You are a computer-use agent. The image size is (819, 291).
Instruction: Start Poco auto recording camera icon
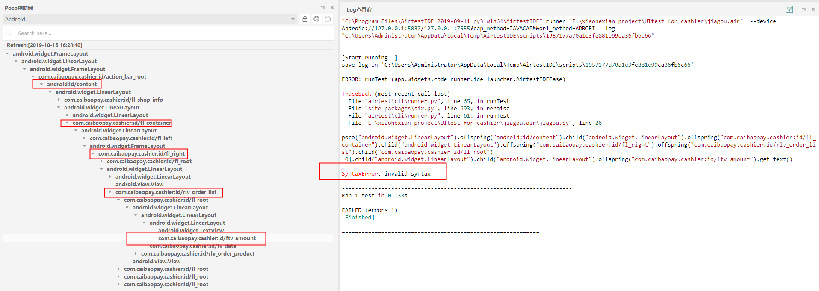(x=328, y=19)
